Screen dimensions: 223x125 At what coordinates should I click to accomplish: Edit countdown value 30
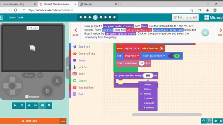142,63
